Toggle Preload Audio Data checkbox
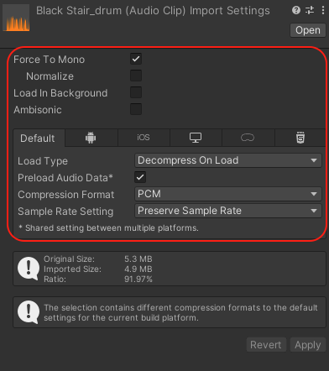329x371 pixels. click(140, 177)
